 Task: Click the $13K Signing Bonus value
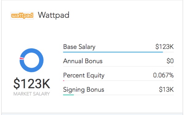[166, 90]
